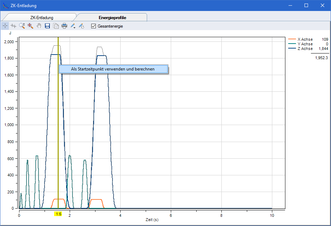Enable the hand pan tool

(39, 26)
